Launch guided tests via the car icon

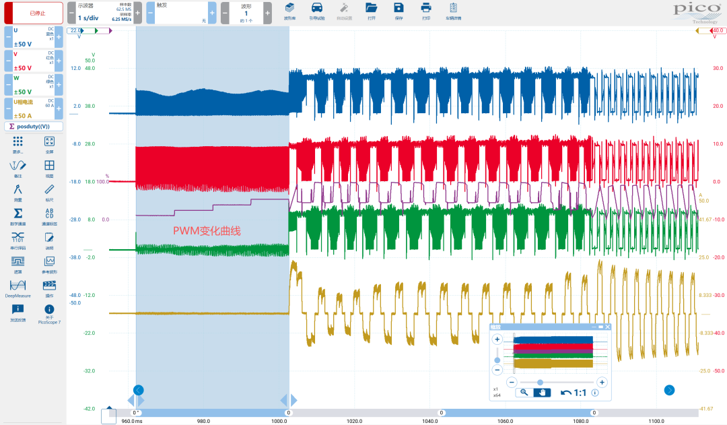[x=317, y=11]
